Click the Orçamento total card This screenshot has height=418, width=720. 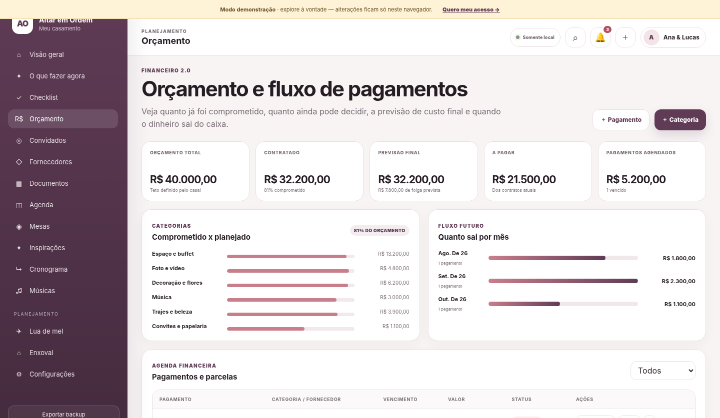point(195,171)
